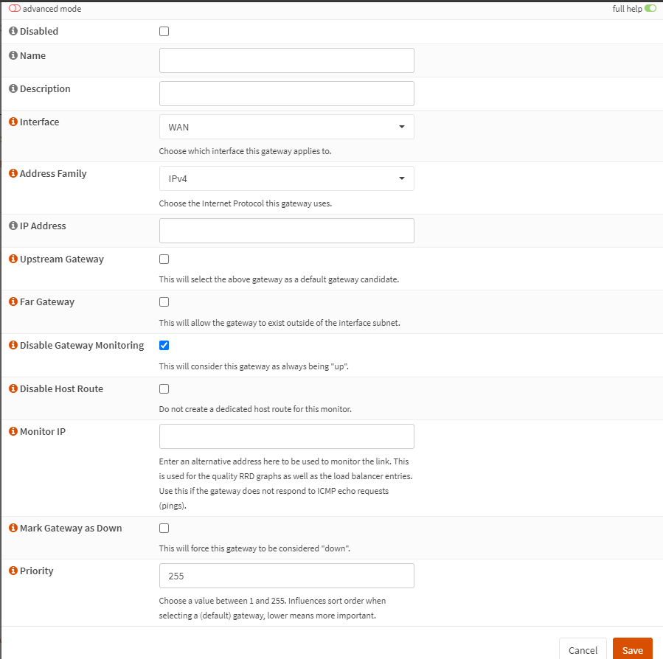This screenshot has height=659, width=663.
Task: Click the 'Disable Gateway Monitoring' label text
Action: point(82,346)
